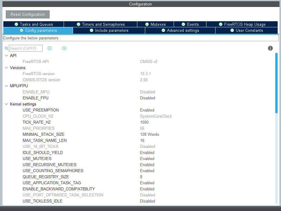Disable the USE_MUTEXES parameter
Image resolution: width=281 pixels, height=211 pixels.
[147, 159]
